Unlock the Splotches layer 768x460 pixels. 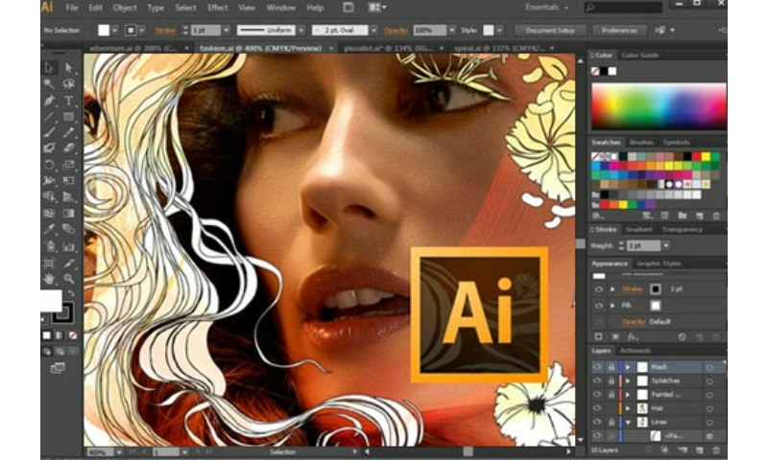[612, 380]
